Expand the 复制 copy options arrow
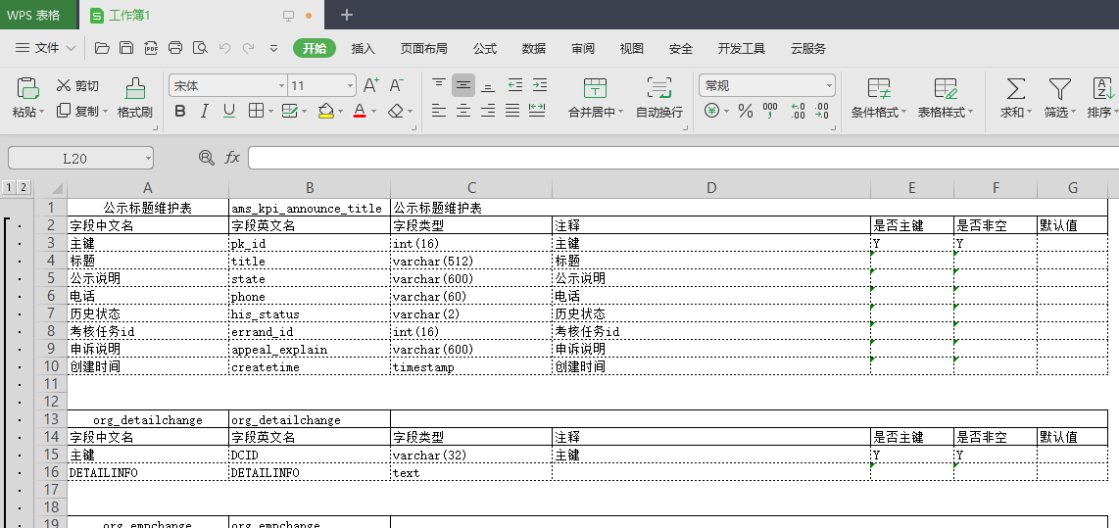Screen dimensions: 1119x528 point(106,112)
